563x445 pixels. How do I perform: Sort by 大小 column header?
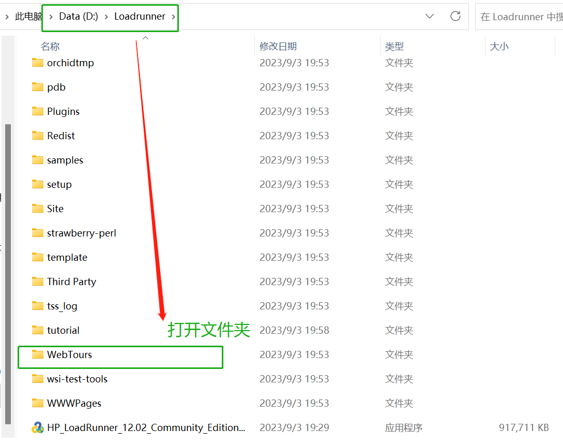499,47
